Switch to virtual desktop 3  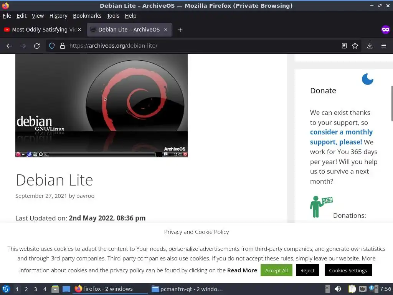(35, 289)
